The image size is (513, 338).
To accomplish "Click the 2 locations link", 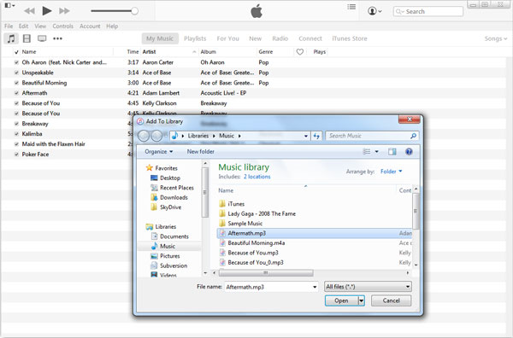I will (x=256, y=177).
